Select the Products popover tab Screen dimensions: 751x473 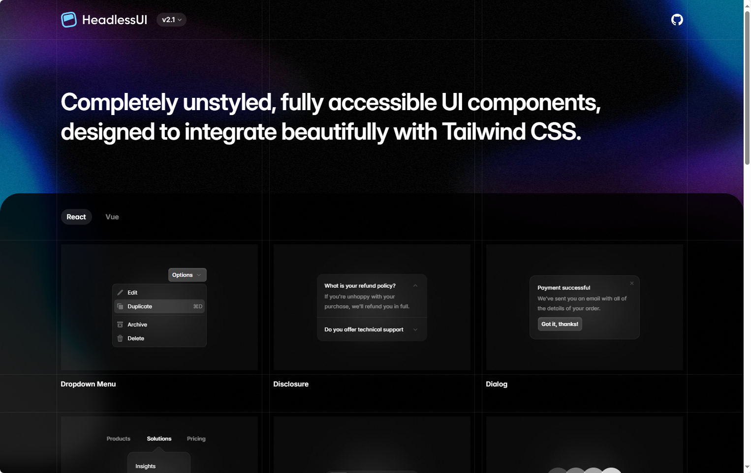coord(119,439)
